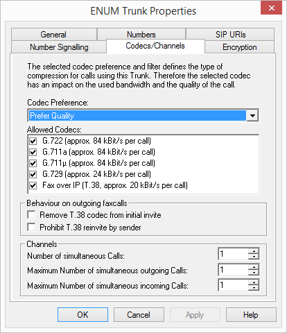Open the Codec Preference dropdown arrow
Screen dimensions: 287x333
coord(252,115)
